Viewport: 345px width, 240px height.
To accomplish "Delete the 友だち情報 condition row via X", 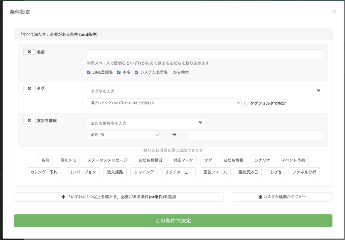I will (29, 121).
